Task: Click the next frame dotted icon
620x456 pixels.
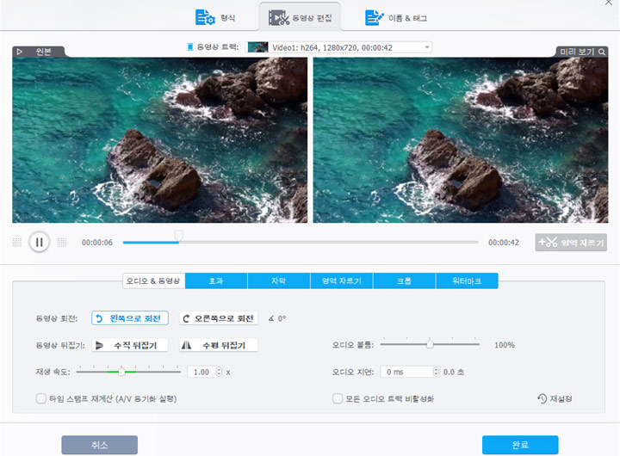Action: (x=62, y=243)
